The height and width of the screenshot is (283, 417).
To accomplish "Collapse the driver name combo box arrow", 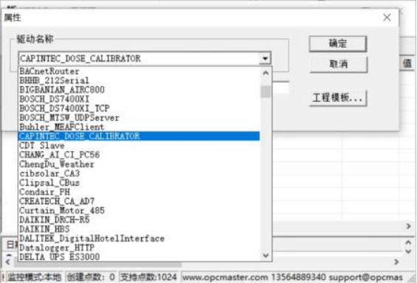I will pos(265,58).
